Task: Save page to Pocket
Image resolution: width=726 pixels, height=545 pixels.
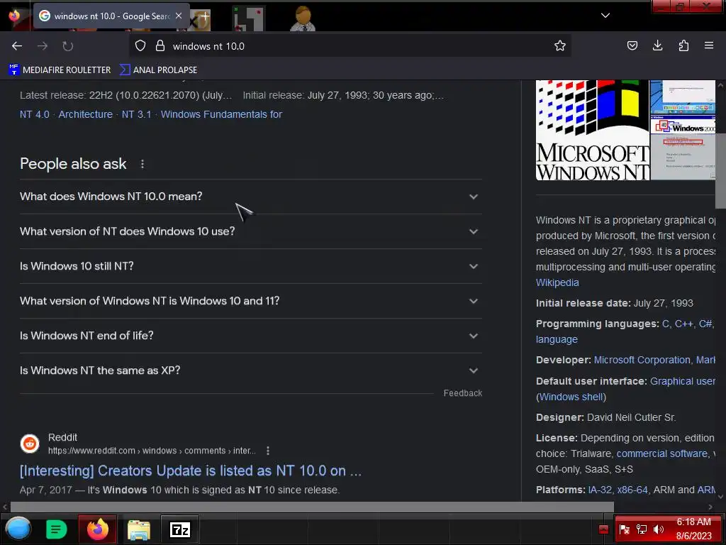Action: tap(632, 45)
